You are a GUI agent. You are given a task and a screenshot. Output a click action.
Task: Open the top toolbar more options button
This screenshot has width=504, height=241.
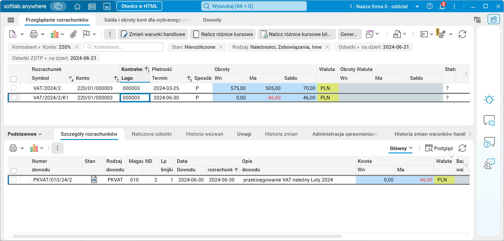(110, 34)
